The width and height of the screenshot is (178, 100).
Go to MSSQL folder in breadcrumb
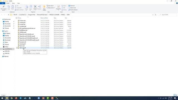[63, 15]
